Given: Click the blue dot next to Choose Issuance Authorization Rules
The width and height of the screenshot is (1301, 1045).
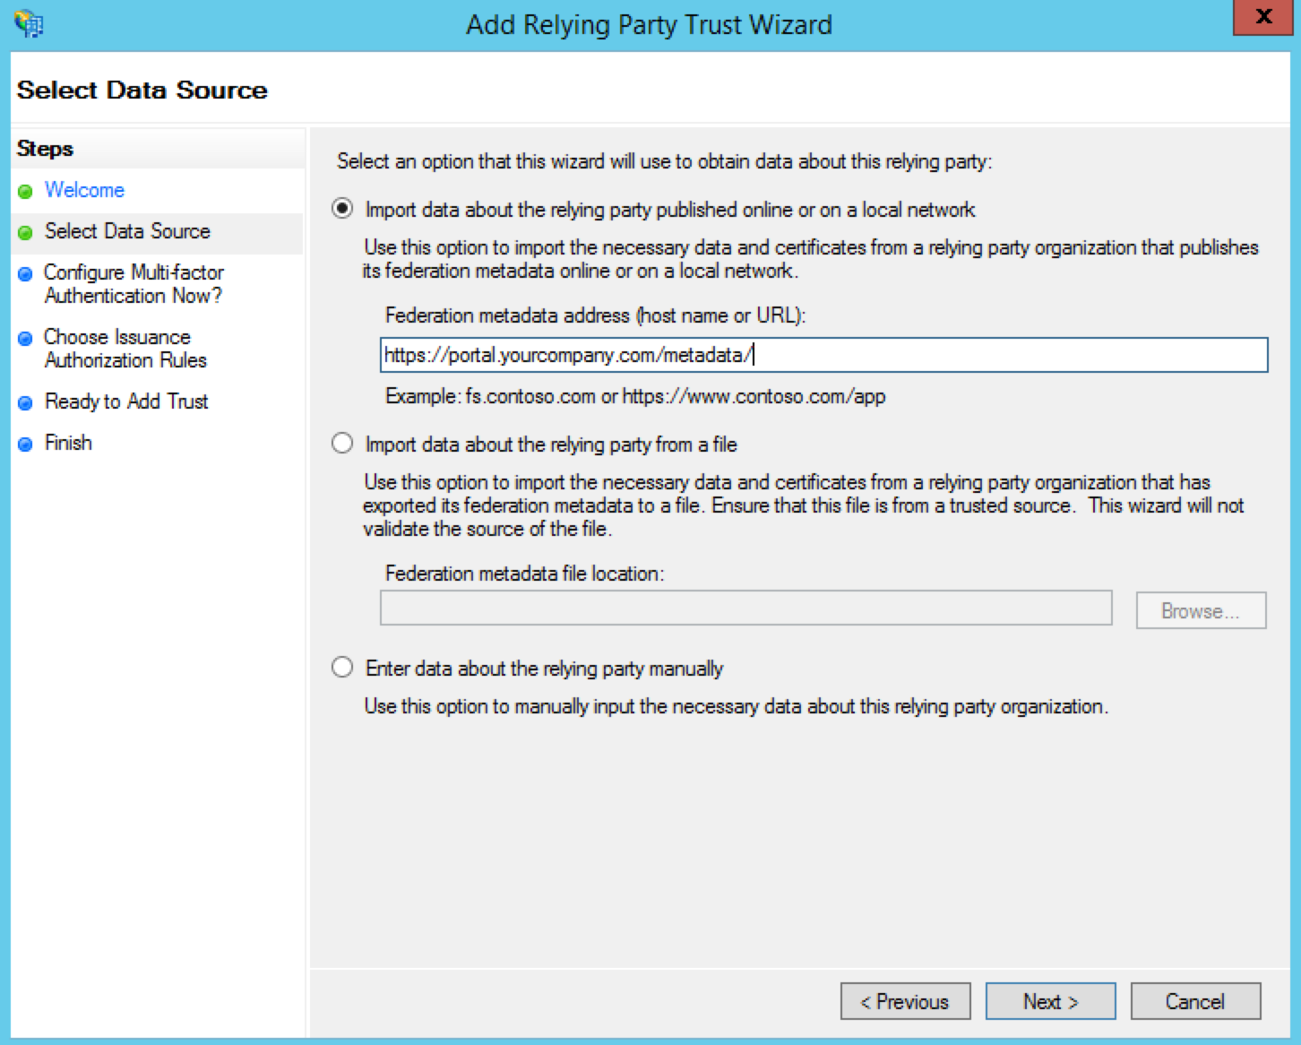Looking at the screenshot, I should click(x=27, y=338).
